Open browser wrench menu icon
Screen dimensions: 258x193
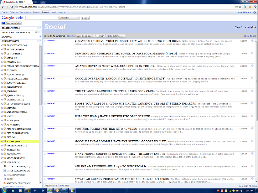(255, 7)
